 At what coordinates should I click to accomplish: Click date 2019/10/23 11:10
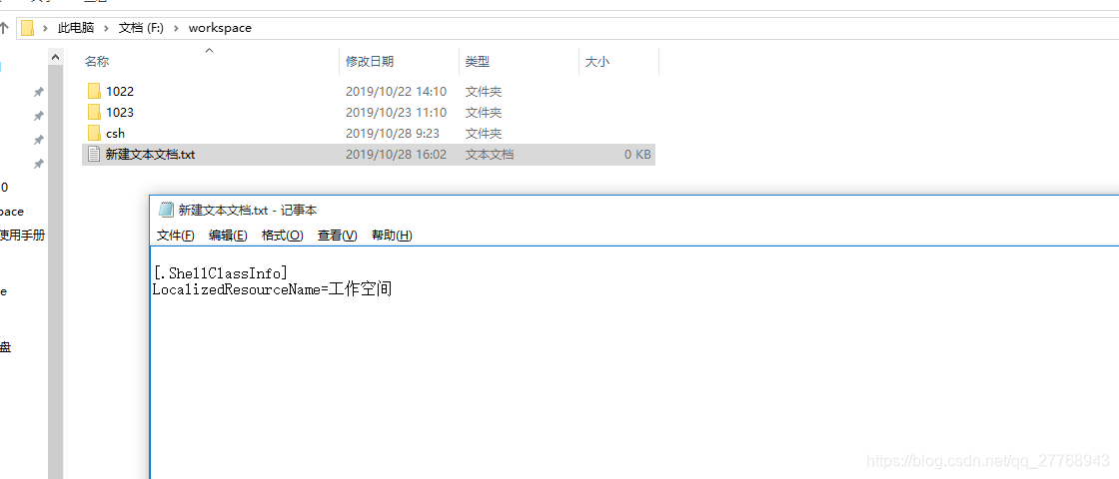[396, 112]
